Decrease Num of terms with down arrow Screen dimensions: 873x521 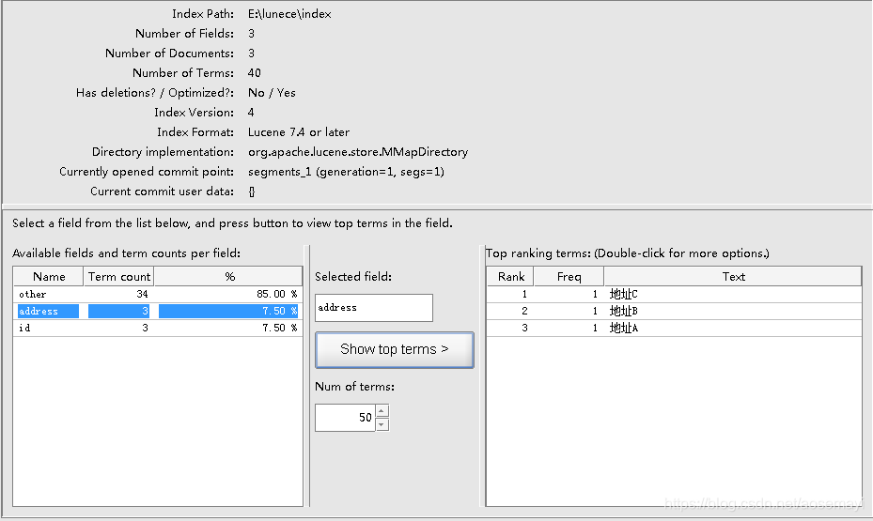pos(382,424)
